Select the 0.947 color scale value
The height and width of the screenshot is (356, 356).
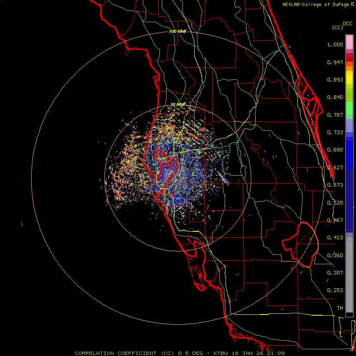click(335, 62)
